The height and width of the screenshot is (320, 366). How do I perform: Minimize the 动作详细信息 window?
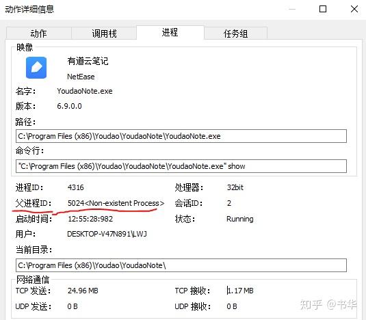click(x=292, y=9)
